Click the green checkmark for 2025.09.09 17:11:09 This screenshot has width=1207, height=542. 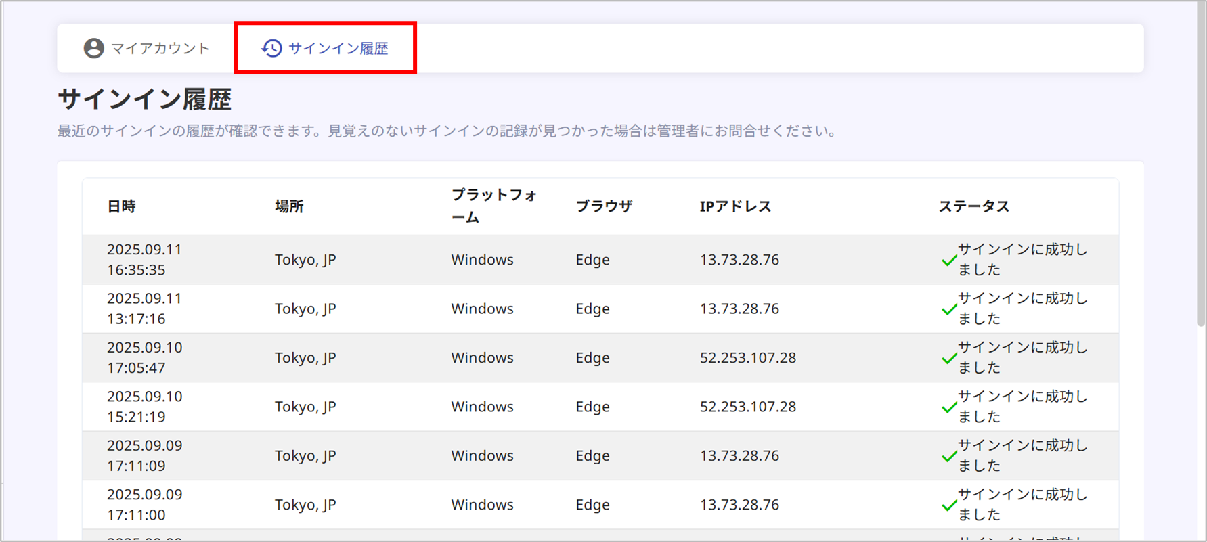click(x=948, y=457)
